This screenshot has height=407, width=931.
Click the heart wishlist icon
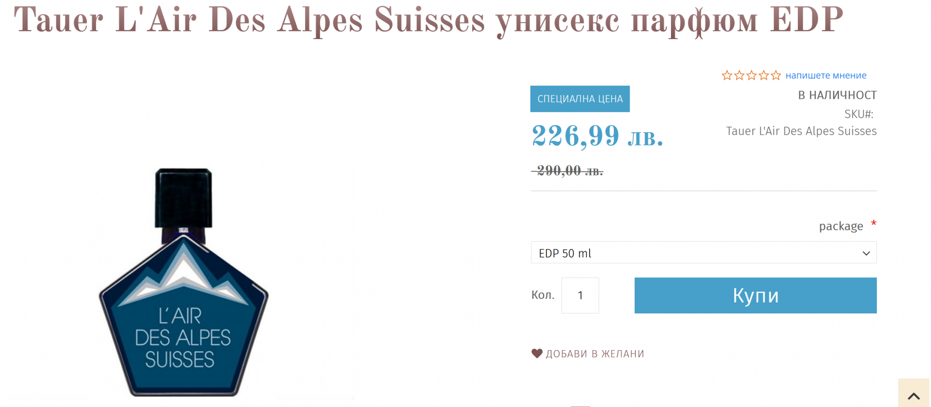click(537, 353)
